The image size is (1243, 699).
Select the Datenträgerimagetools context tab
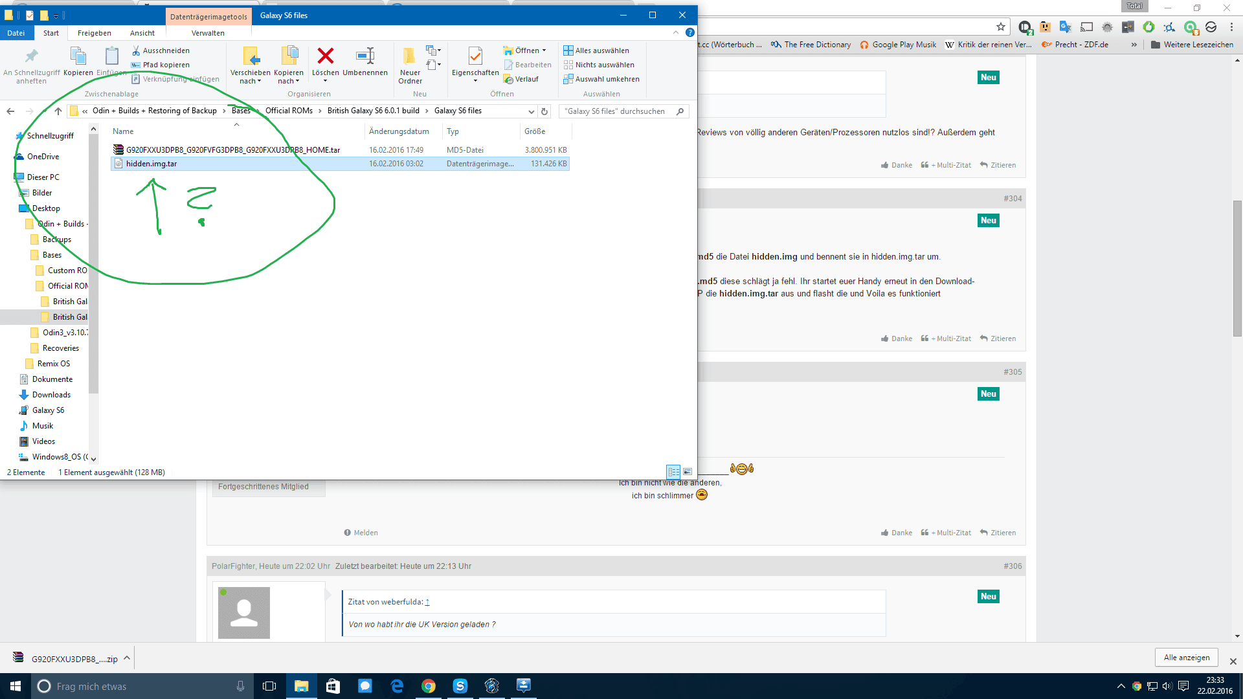tap(208, 17)
